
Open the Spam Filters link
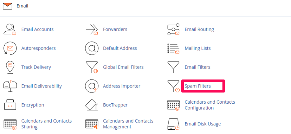(198, 86)
